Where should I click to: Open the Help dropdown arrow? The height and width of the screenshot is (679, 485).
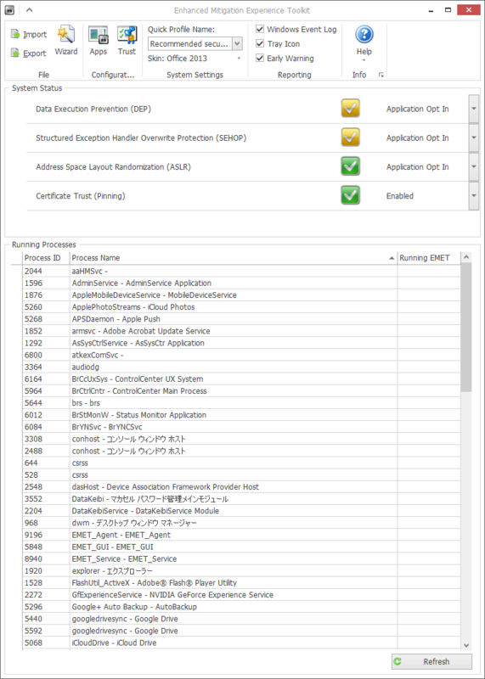[x=364, y=60]
